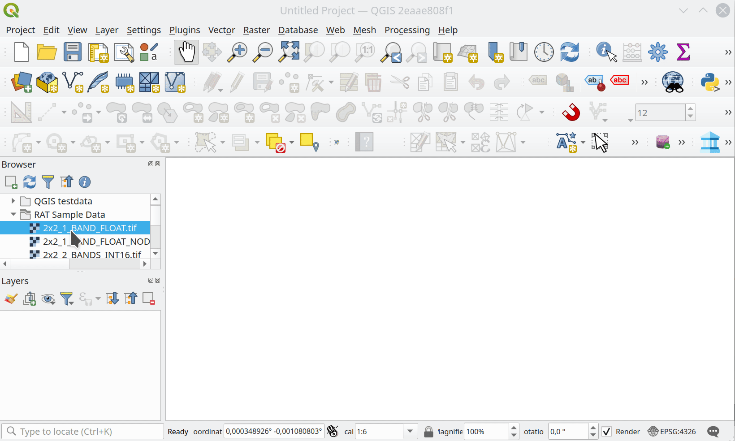The image size is (735, 441).
Task: Open Manage Map Themes eye icon
Action: (48, 298)
